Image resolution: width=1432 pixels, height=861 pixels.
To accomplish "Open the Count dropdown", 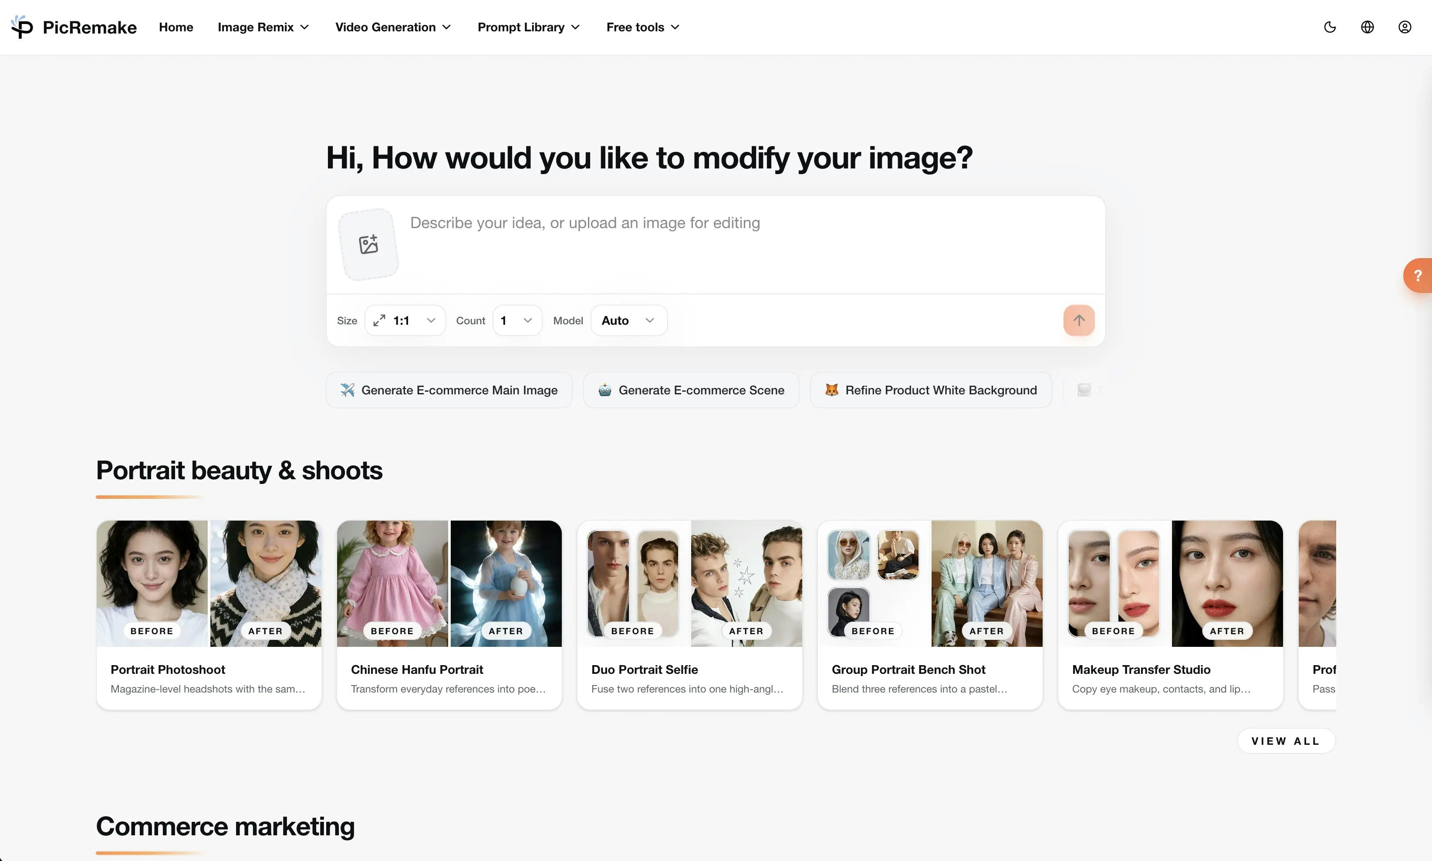I will (x=517, y=320).
